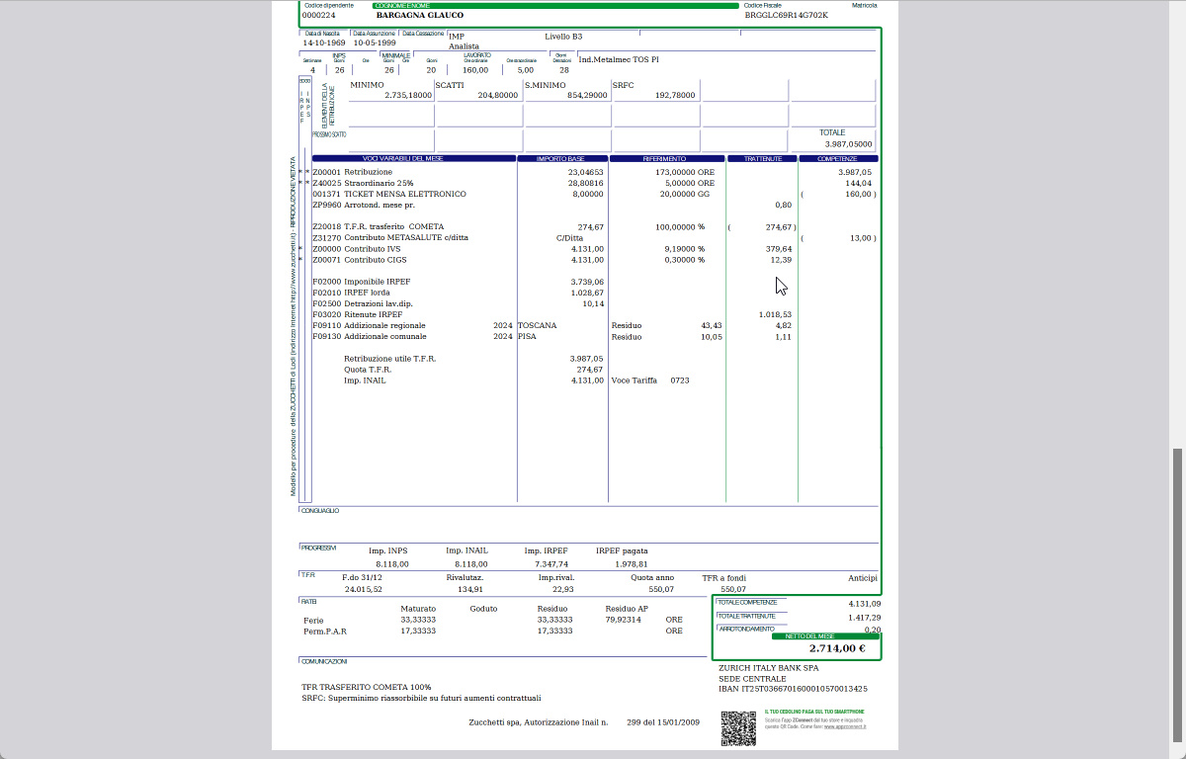Click the QR code at the page bottom

pyautogui.click(x=737, y=728)
